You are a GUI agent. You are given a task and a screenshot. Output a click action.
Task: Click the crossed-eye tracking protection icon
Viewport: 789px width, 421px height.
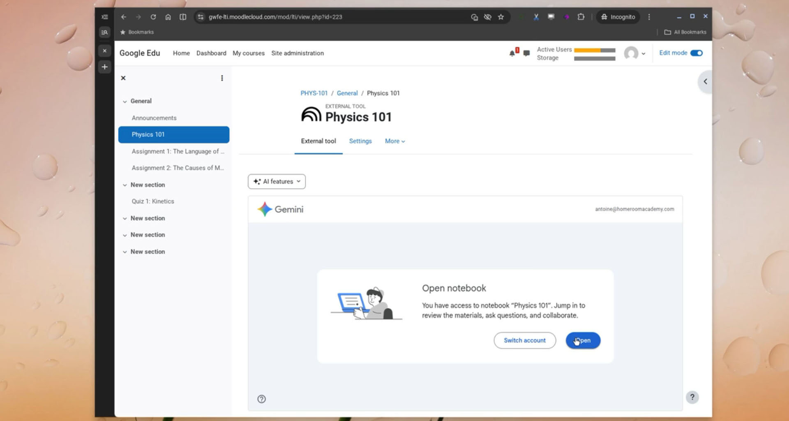[488, 17]
